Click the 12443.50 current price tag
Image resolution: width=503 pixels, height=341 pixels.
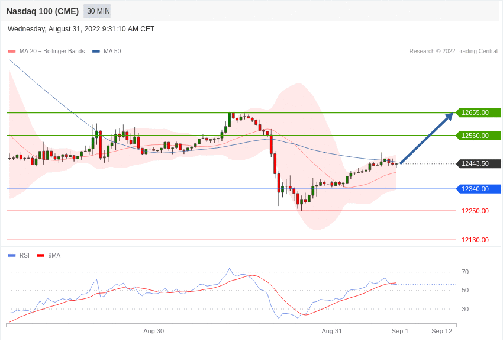tap(479, 163)
